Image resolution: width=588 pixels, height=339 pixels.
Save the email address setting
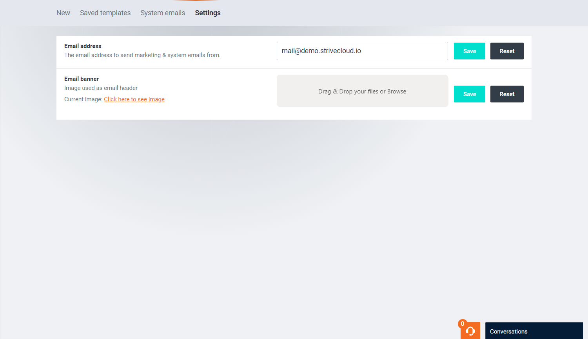coord(469,51)
